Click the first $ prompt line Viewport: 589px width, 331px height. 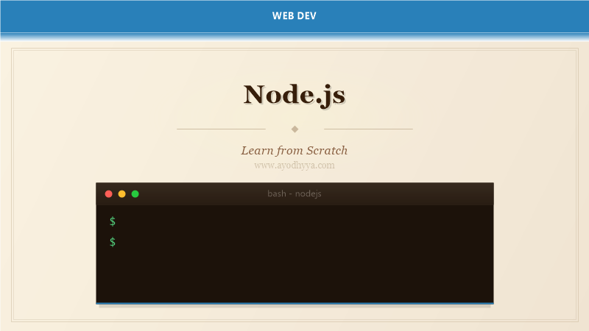pyautogui.click(x=113, y=221)
